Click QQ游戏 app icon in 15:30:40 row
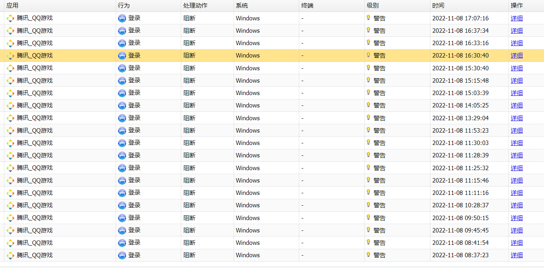This screenshot has width=544, height=268. point(10,68)
